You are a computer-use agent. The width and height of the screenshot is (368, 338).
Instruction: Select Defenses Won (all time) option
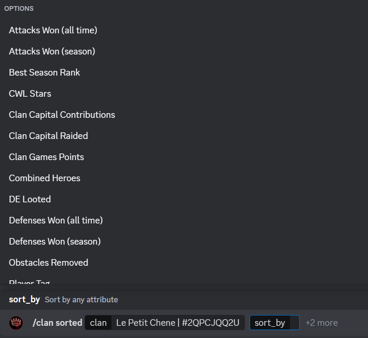pos(56,221)
